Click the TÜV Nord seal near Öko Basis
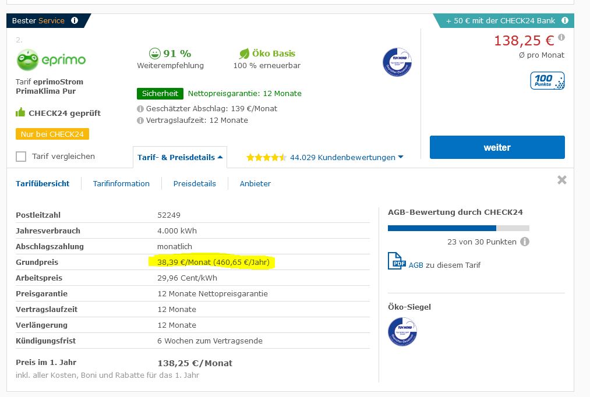Screen dimensions: 590x397 click(x=397, y=62)
